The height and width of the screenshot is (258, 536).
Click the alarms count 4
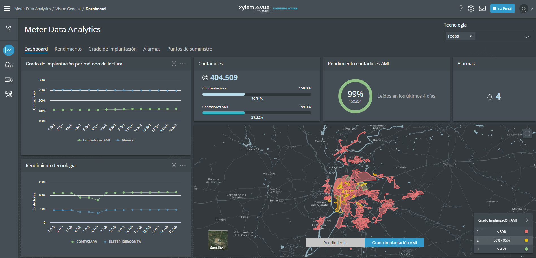pyautogui.click(x=498, y=97)
